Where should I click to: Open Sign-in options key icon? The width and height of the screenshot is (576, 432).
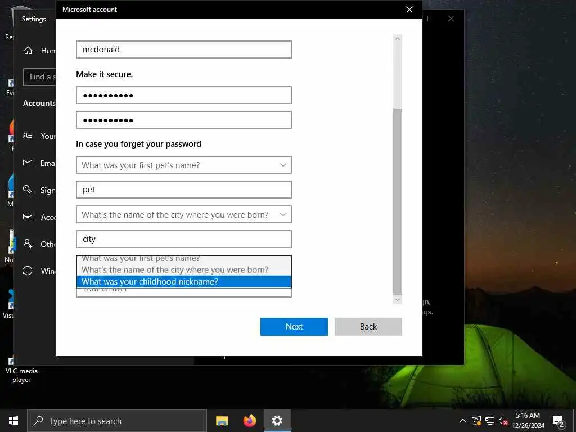coord(28,190)
